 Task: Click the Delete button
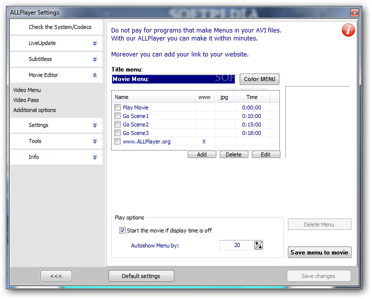click(x=234, y=154)
